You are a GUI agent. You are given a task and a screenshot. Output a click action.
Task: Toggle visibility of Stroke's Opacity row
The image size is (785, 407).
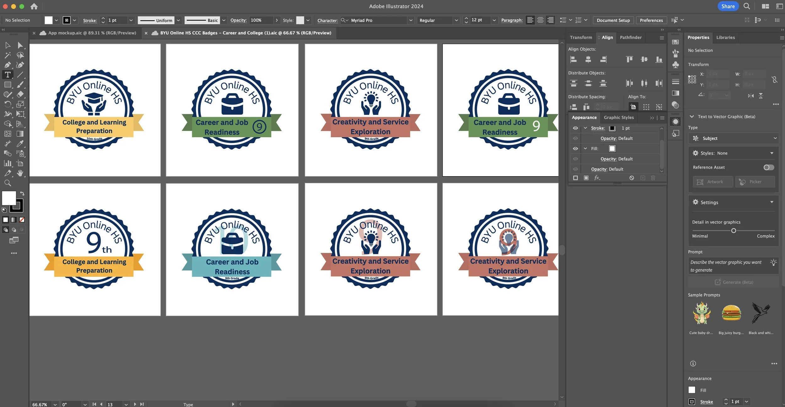(575, 138)
